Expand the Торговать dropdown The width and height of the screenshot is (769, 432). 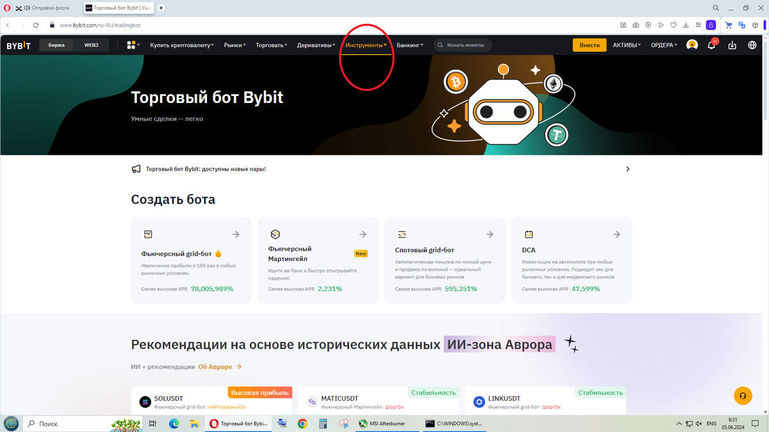(x=272, y=45)
